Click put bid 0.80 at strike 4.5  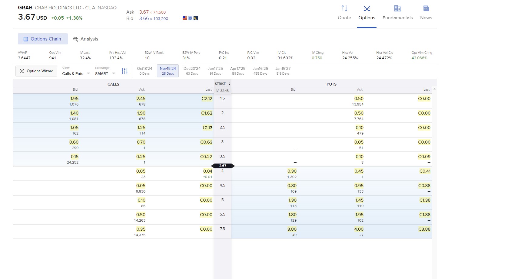point(292,186)
